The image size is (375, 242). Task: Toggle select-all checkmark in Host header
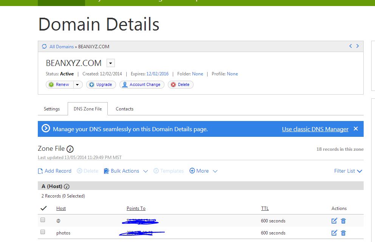(43, 208)
